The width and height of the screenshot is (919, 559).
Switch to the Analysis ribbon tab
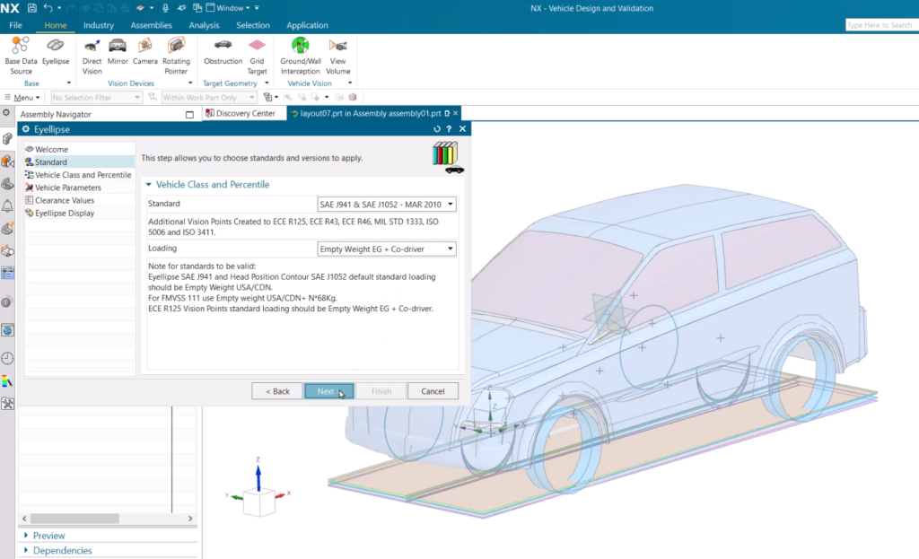(205, 25)
